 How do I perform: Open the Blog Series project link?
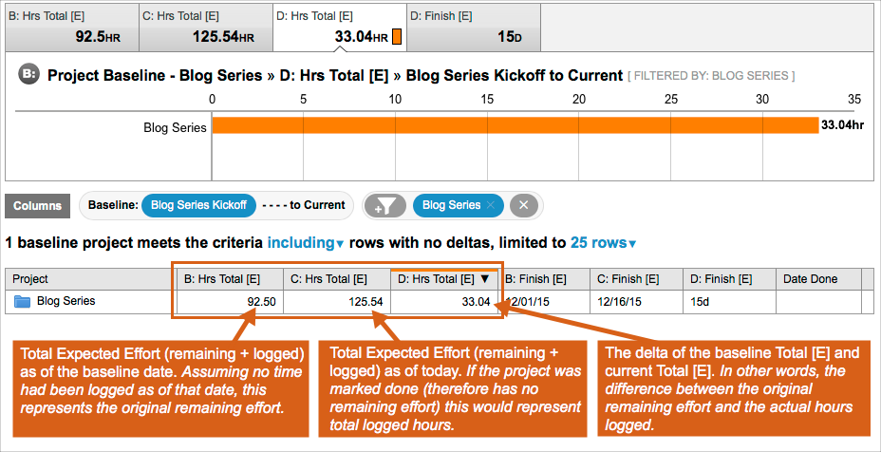66,302
